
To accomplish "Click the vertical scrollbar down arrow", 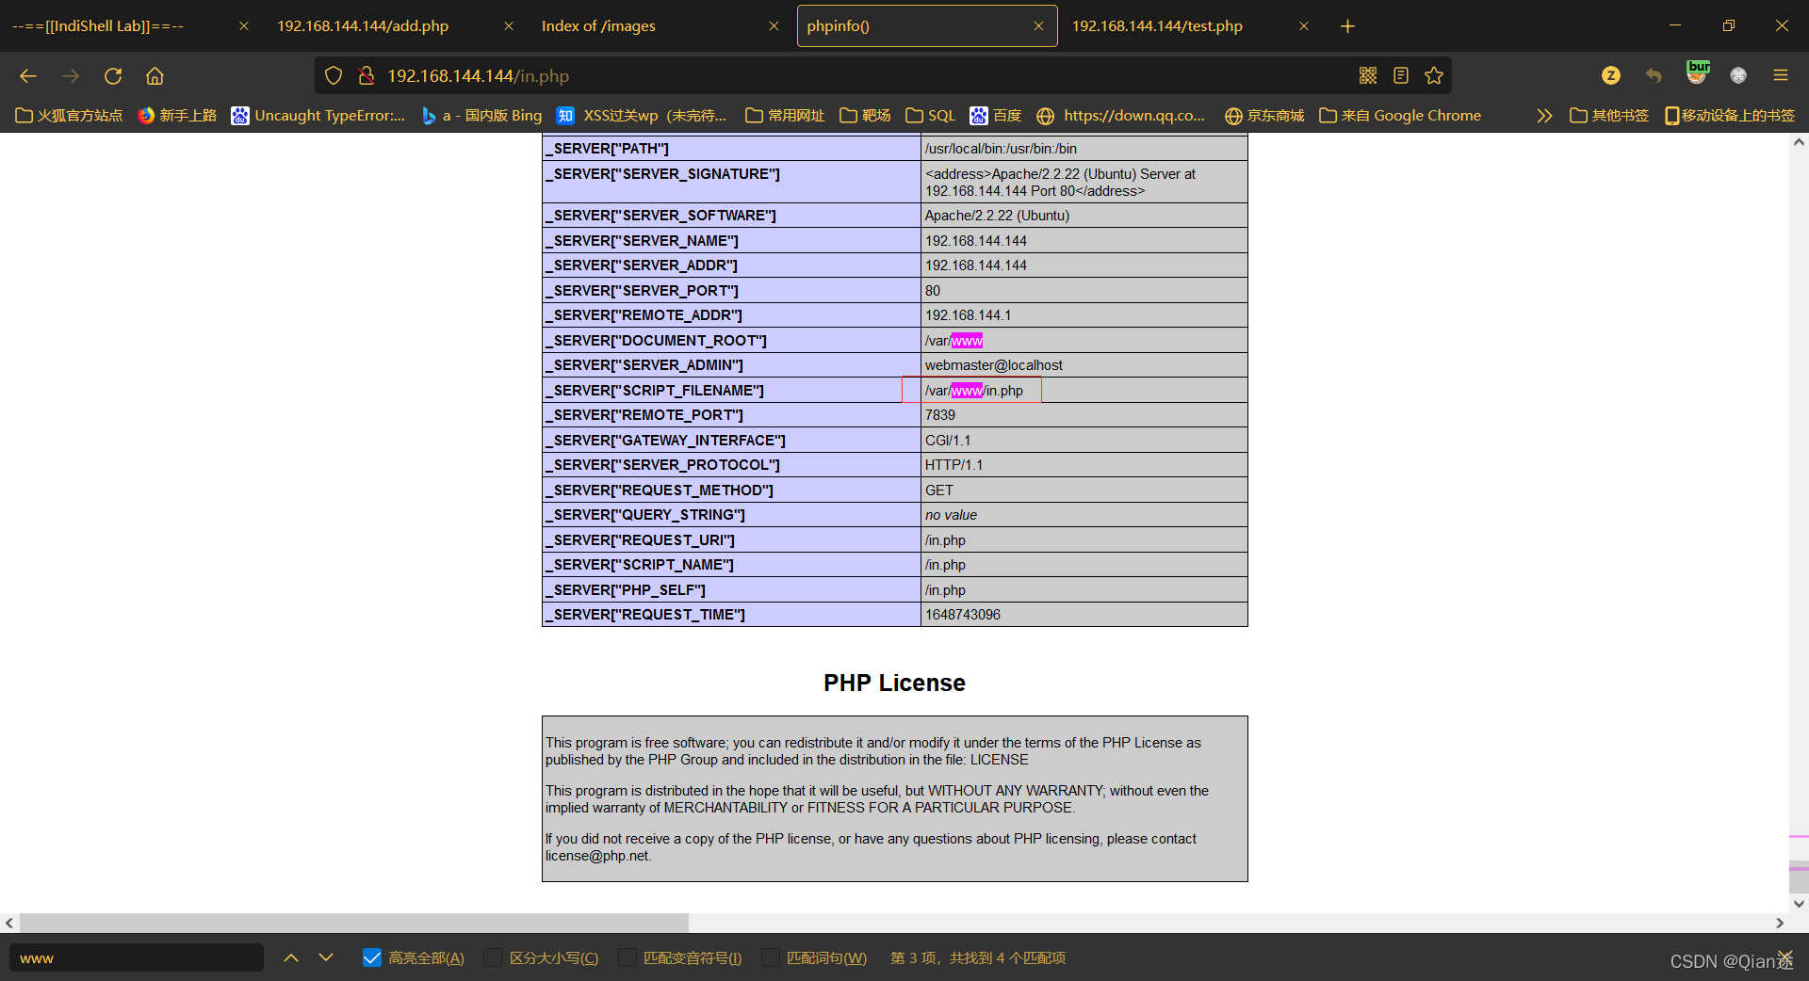I will coord(1799,903).
